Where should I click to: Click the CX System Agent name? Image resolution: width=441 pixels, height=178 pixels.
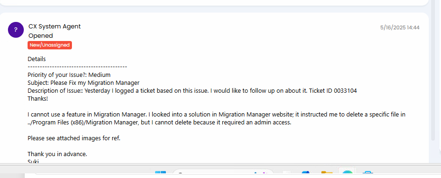click(x=55, y=27)
